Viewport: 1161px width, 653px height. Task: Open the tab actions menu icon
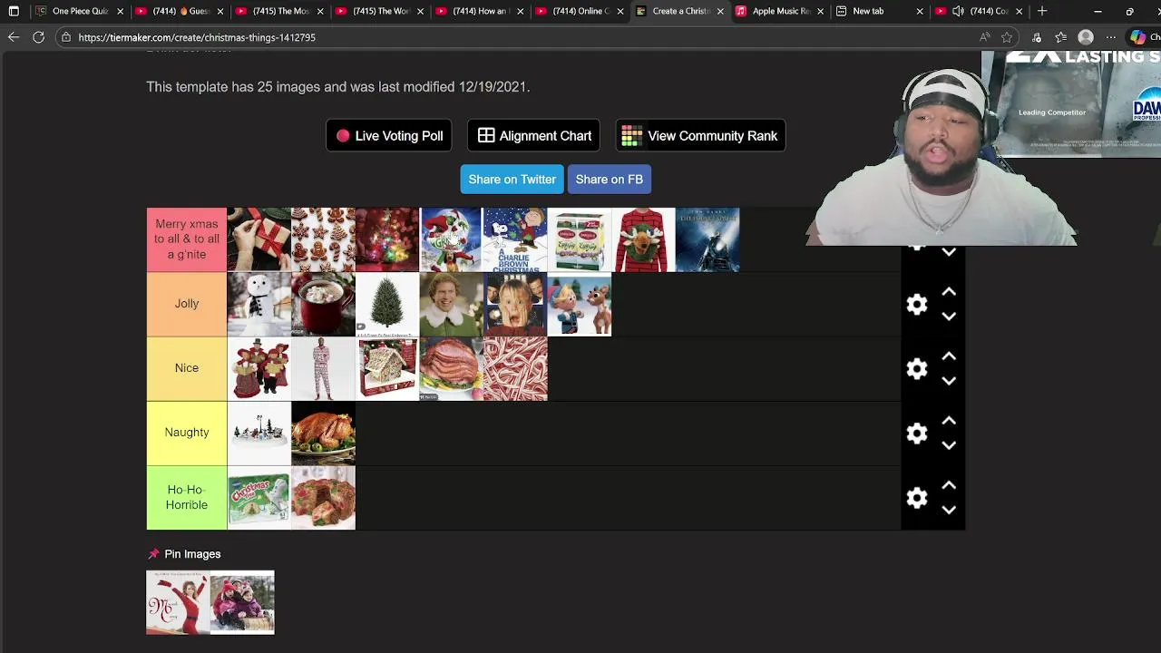[14, 11]
